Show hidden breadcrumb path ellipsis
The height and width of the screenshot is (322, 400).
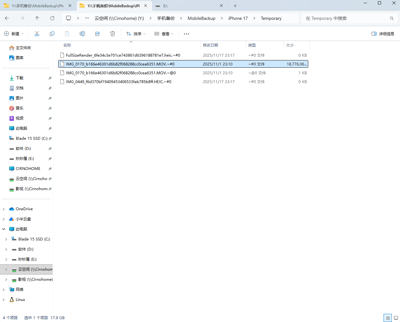[87, 18]
